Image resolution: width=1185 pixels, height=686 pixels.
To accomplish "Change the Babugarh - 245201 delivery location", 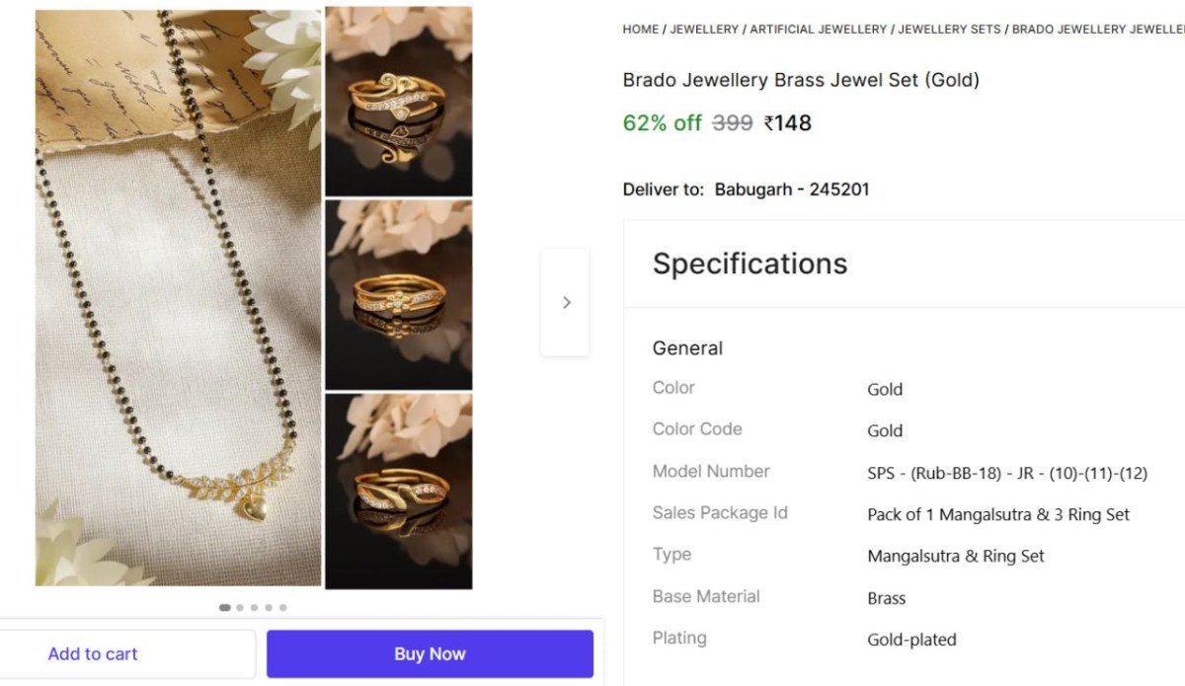I will [792, 190].
